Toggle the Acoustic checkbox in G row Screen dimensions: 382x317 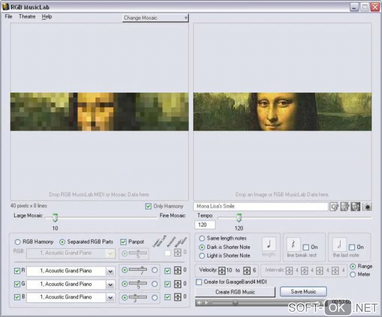167,284
